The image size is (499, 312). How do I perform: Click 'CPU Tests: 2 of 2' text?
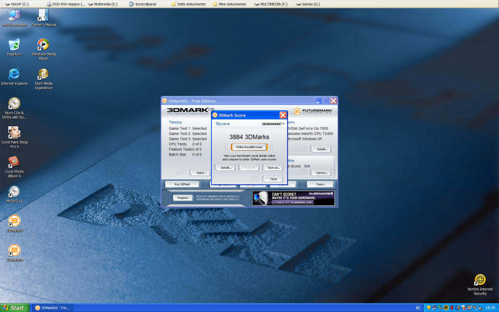point(185,144)
